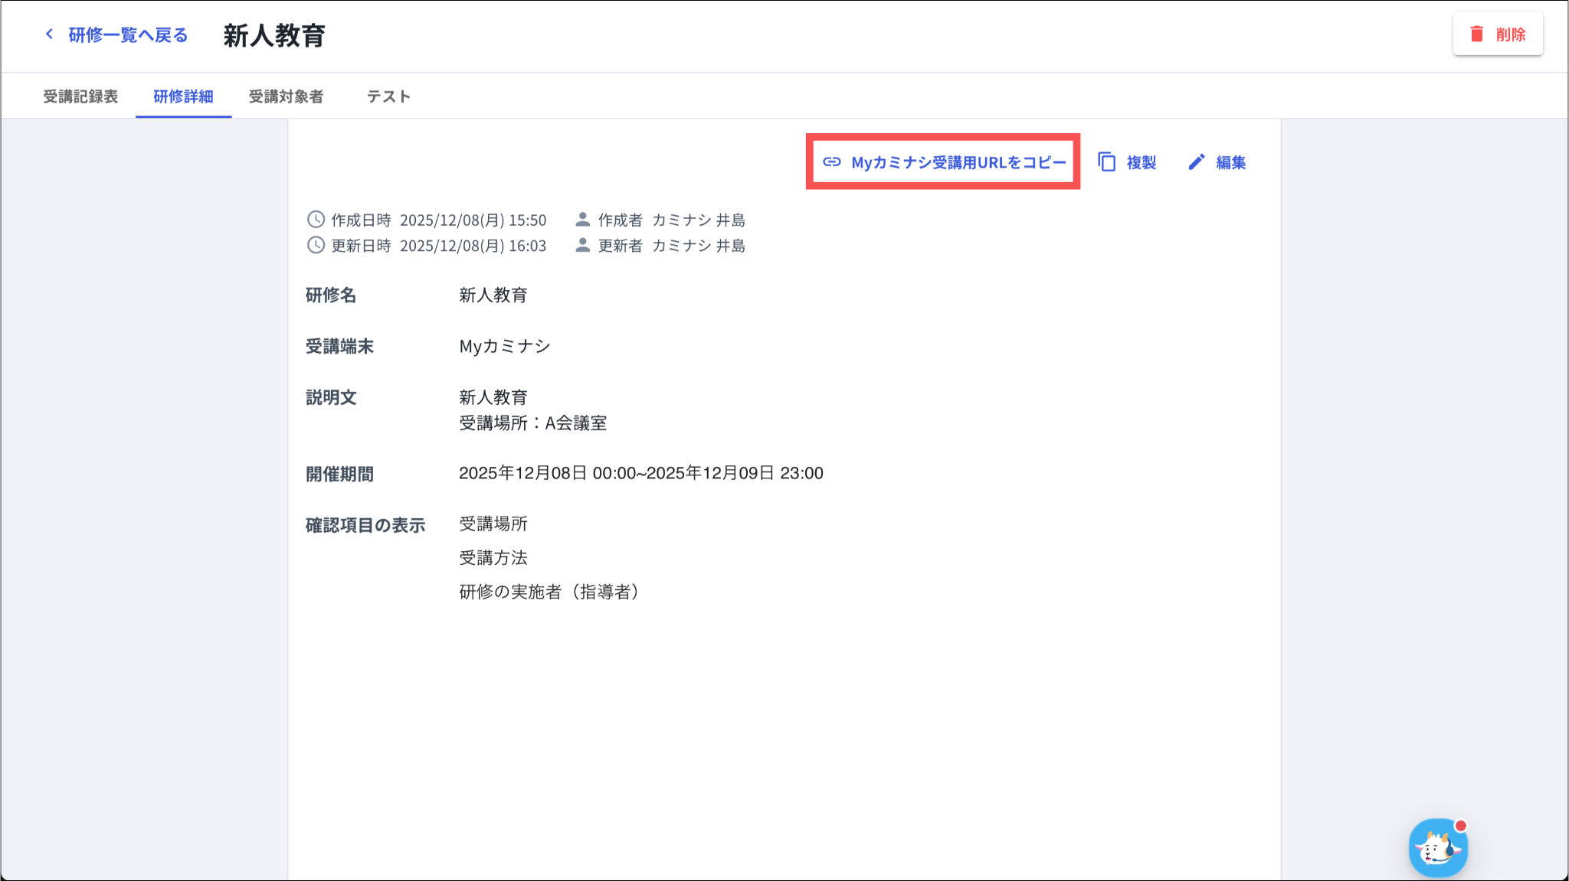Click the 新人教育 page title
This screenshot has width=1569, height=881.
tap(274, 36)
